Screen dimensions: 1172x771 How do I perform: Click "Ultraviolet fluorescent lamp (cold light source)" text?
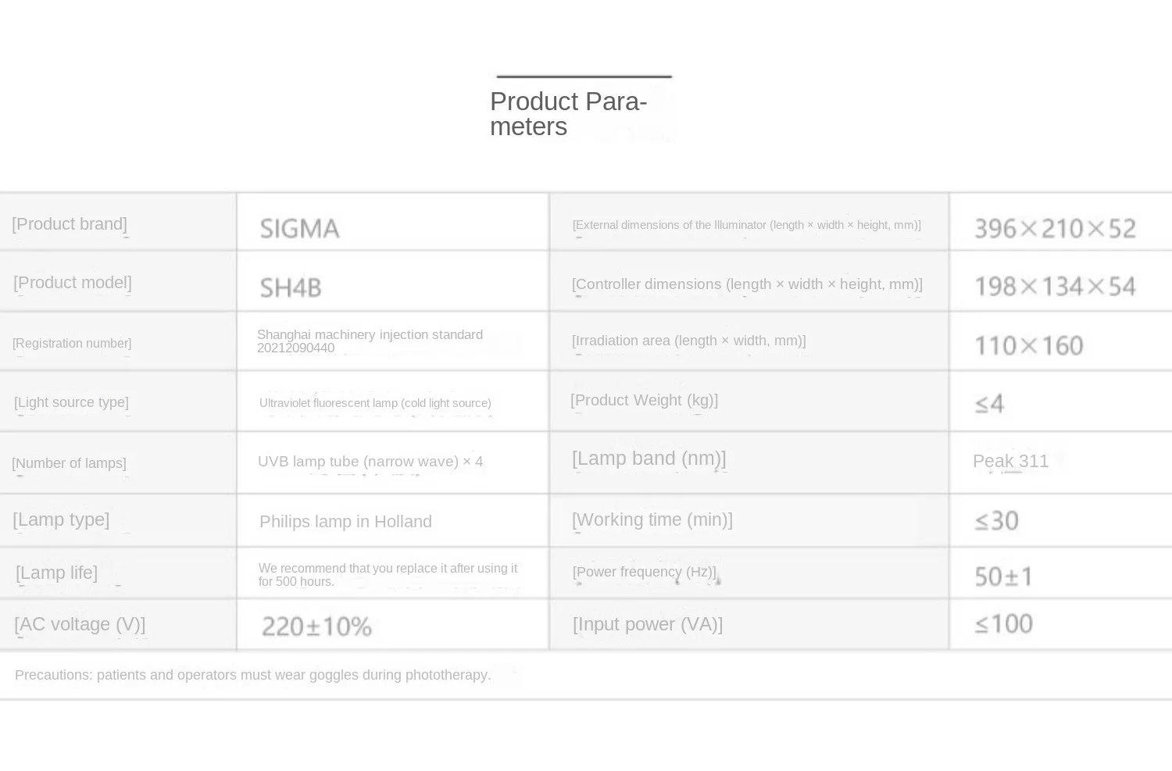[x=375, y=403]
